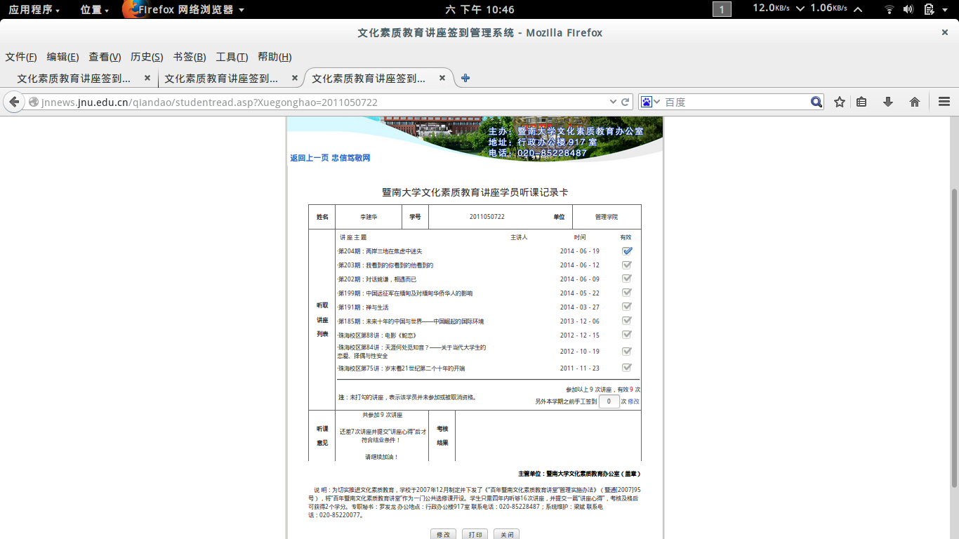The image size is (959, 539).
Task: Toggle the checkbox for 第204期 lecture
Action: pyautogui.click(x=627, y=251)
